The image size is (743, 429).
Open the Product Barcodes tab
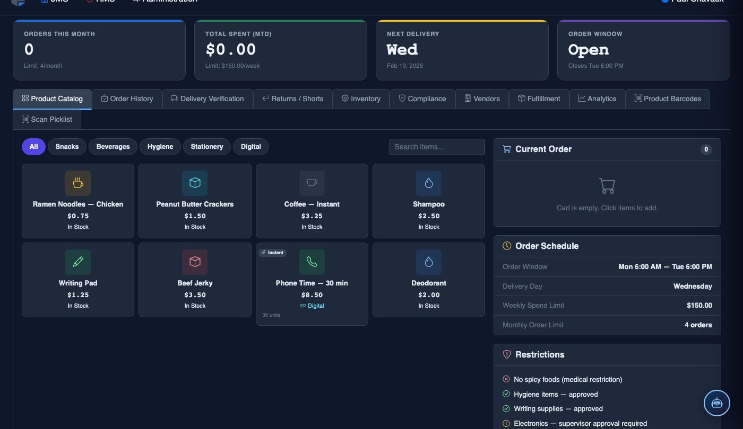(x=668, y=99)
